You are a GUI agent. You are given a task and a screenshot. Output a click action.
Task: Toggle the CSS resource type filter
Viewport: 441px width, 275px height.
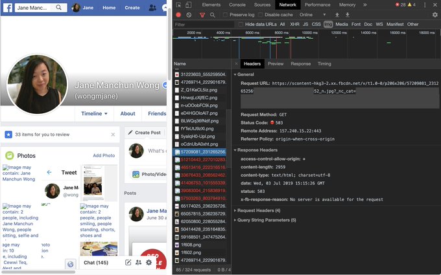316,25
